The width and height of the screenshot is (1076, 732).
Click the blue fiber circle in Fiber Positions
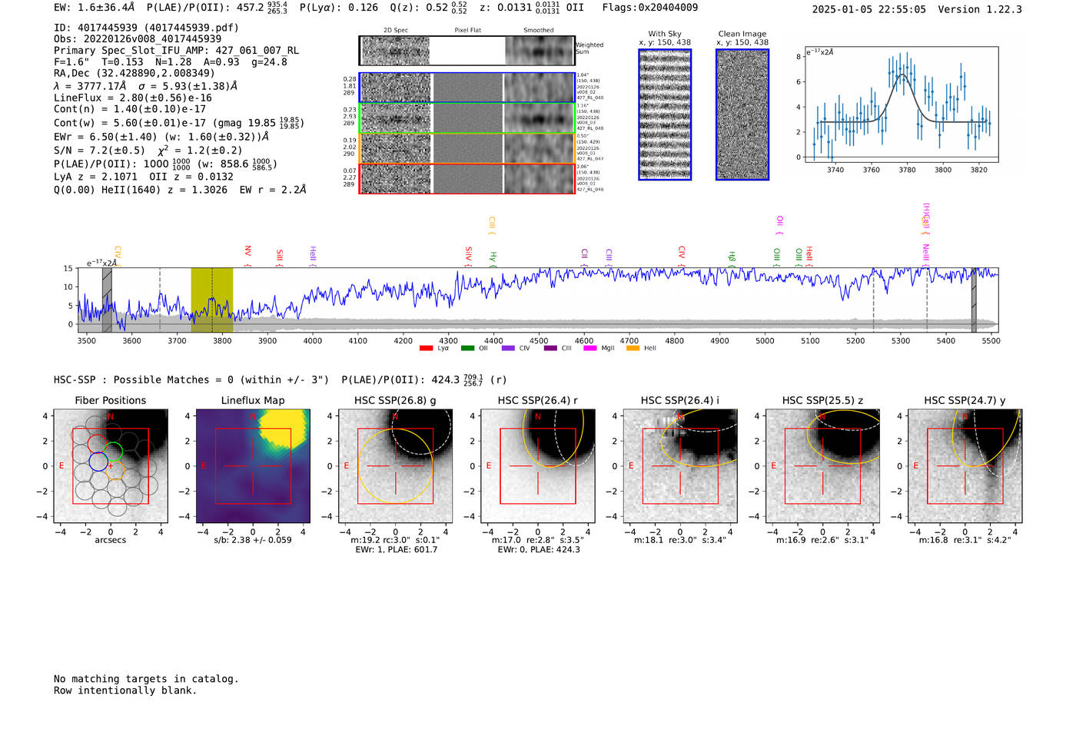[98, 462]
